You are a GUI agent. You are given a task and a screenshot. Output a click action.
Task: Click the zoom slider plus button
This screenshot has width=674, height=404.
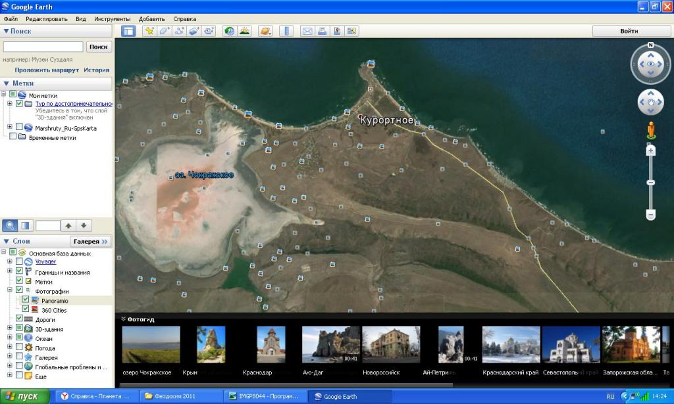pos(651,151)
